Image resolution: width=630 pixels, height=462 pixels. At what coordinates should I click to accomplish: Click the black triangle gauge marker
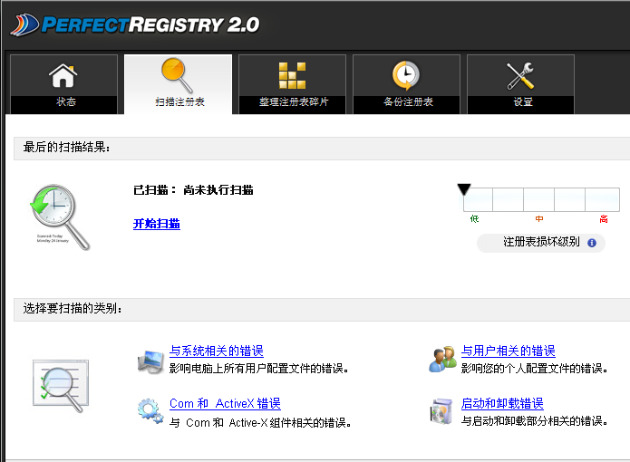464,189
